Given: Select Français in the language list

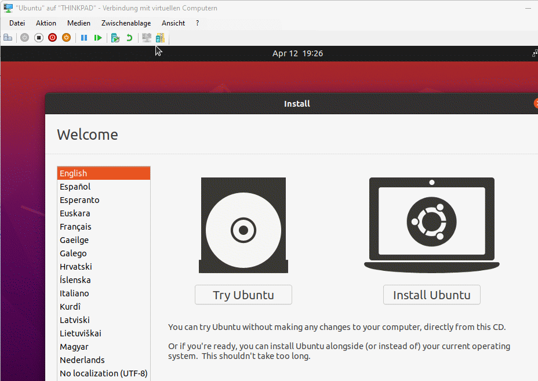Looking at the screenshot, I should (104, 227).
